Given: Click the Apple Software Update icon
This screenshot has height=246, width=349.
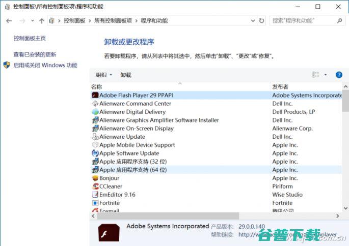Looking at the screenshot, I should (x=95, y=153).
